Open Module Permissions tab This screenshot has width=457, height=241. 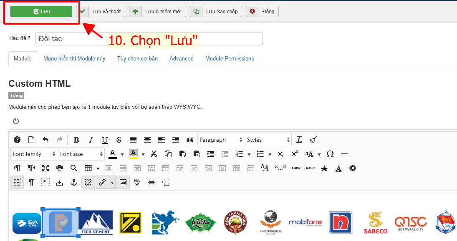tap(230, 58)
